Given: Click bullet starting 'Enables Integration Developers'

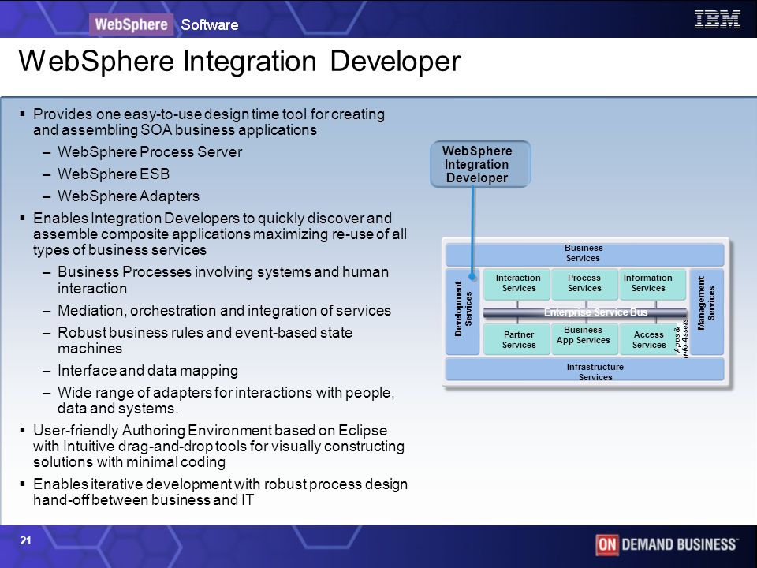Looking at the screenshot, I should click(220, 234).
